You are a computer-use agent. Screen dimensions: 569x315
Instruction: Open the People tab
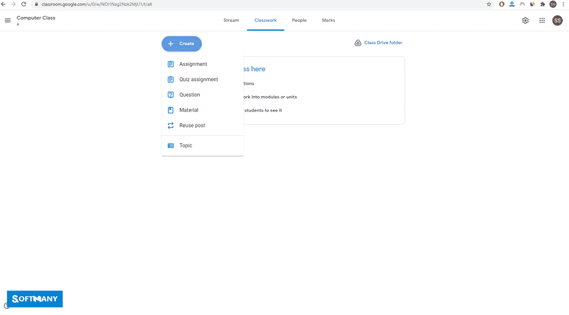pyautogui.click(x=299, y=20)
